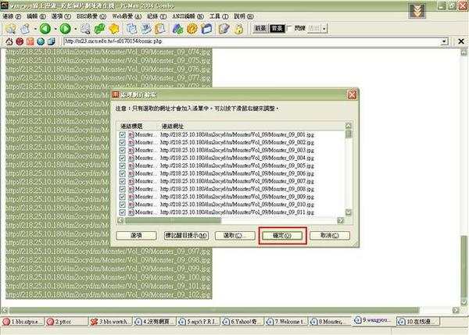Viewport: 469px width, 335px height.
Task: Click the padlock toolbar icon
Action: click(238, 29)
